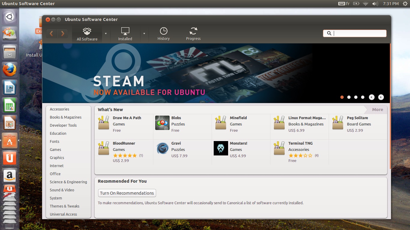
Task: Open the Steam banner
Action: 216,73
